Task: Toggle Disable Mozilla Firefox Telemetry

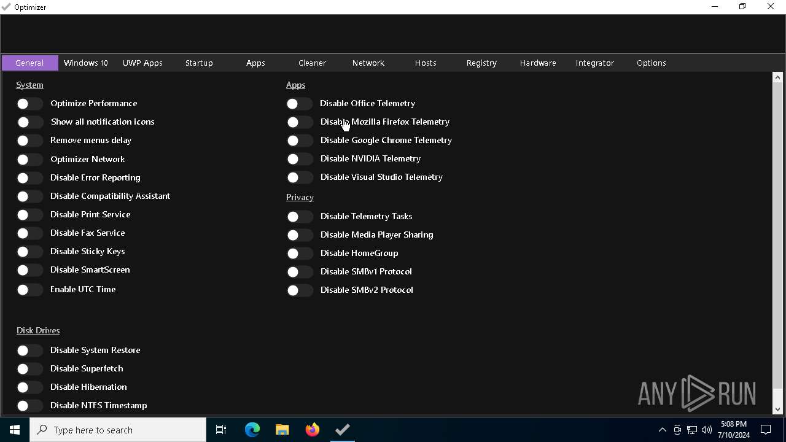Action: [x=300, y=122]
